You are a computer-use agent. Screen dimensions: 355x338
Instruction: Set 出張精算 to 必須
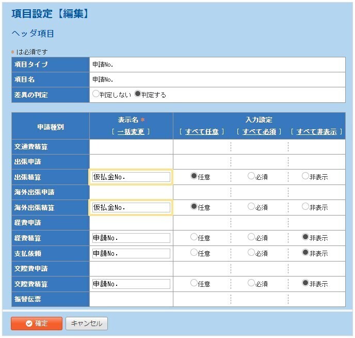pyautogui.click(x=251, y=176)
